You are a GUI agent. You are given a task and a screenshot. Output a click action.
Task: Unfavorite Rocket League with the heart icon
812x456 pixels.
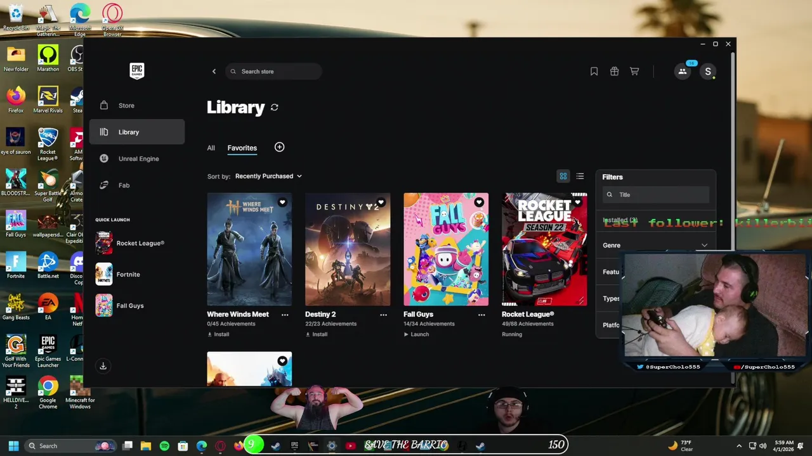click(x=577, y=203)
